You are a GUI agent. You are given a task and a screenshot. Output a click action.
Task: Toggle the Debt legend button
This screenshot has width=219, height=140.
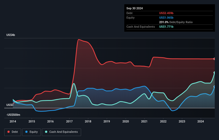point(13,132)
